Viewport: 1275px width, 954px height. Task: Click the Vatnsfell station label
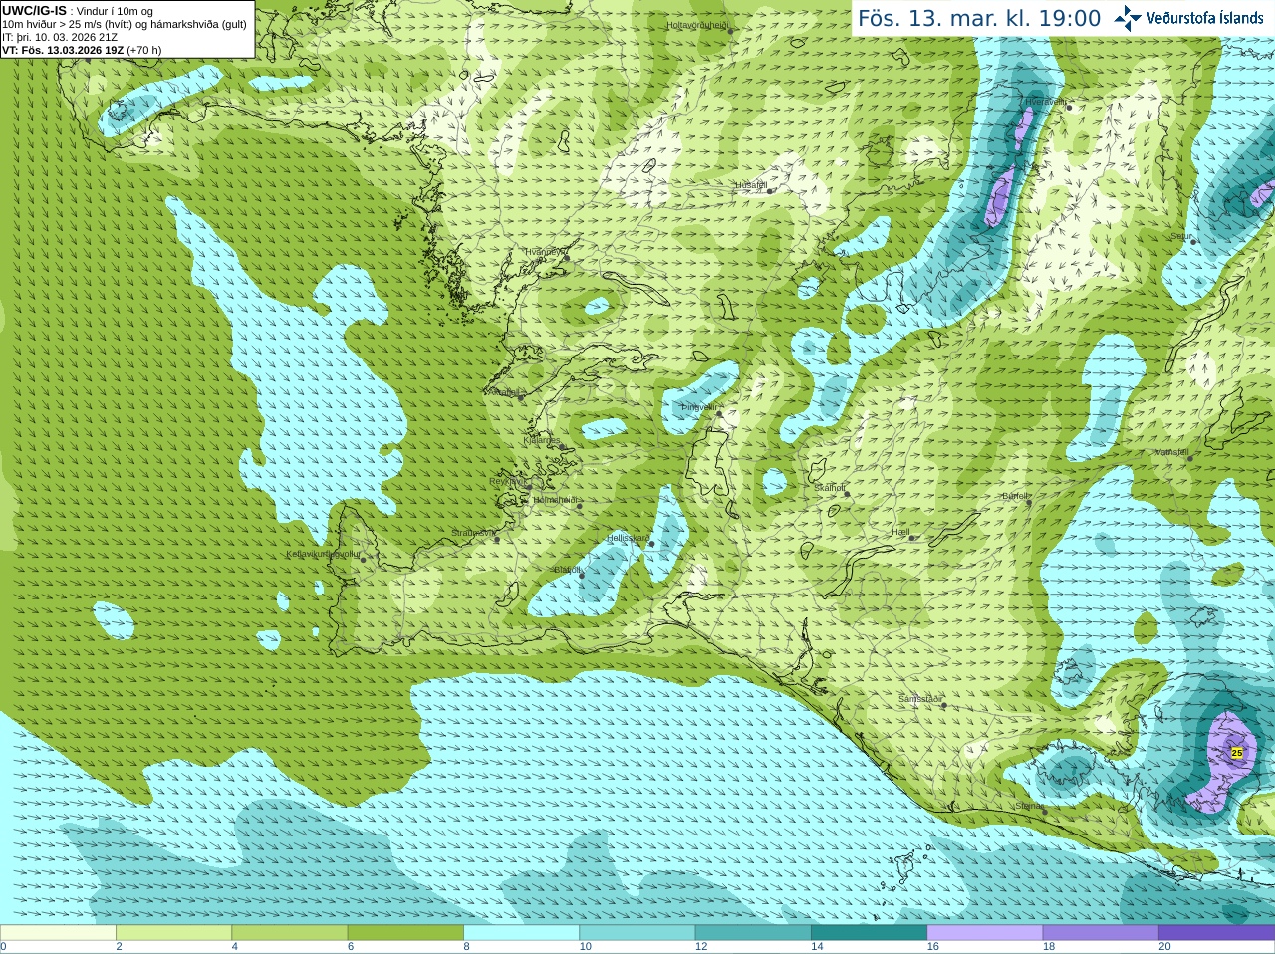pos(1172,452)
